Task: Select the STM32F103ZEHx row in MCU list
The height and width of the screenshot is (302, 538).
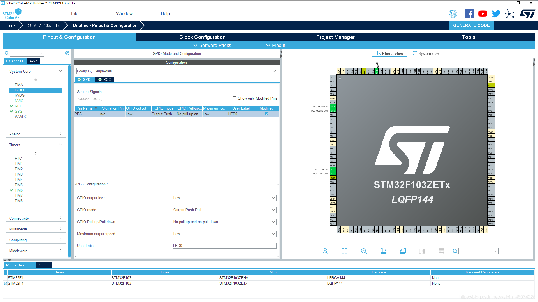Action: (233, 278)
